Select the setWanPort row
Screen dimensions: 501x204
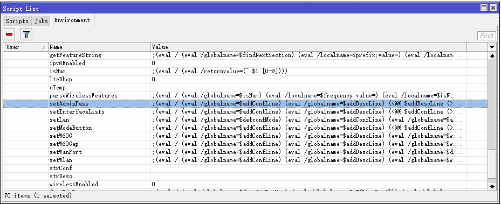pos(246,152)
